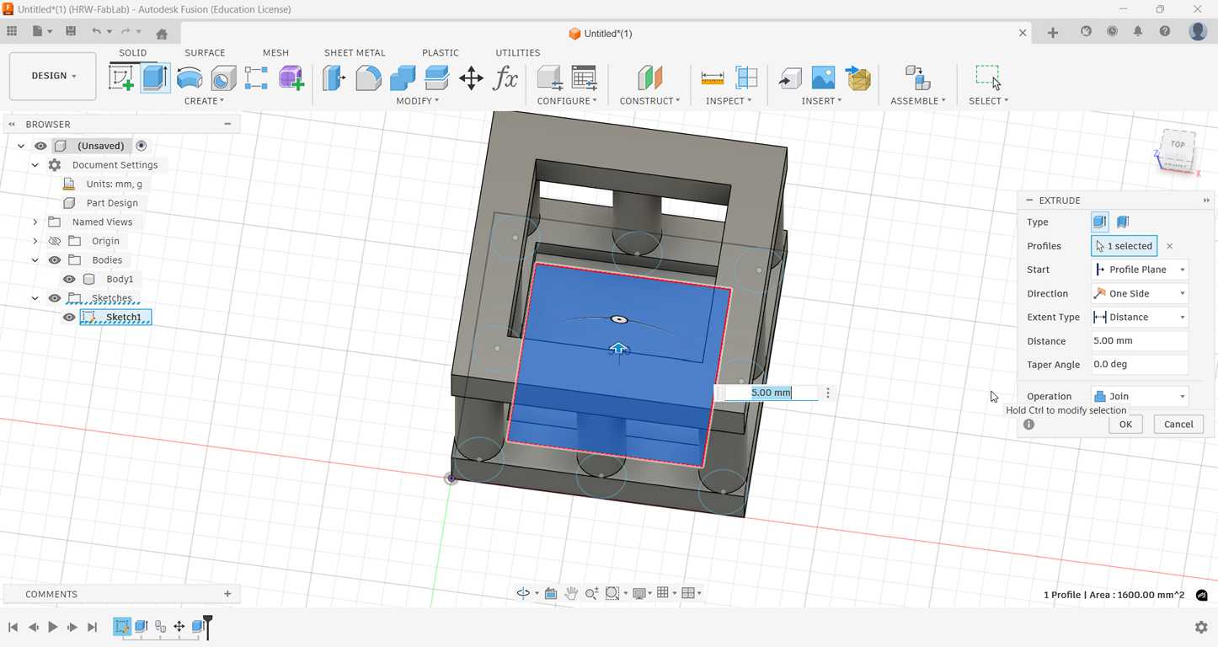Select the Midplane construct tool
Viewport: 1218px width, 647px height.
(x=649, y=78)
